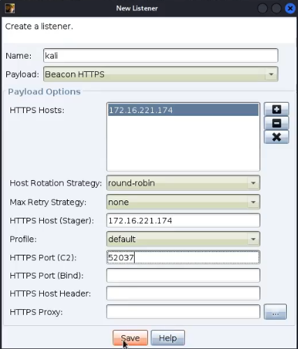Click the HTTPS Port (C2) field
Viewport: 298px width, 349px height.
point(183,258)
